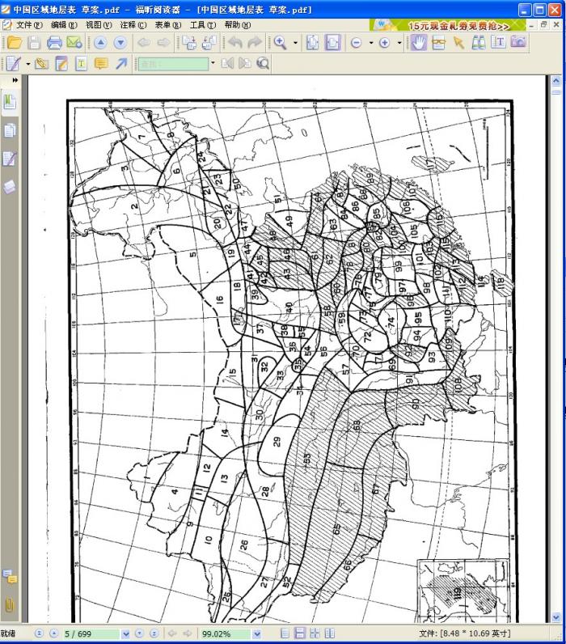Click the Print icon in toolbar
Screen dimensions: 566x644
54,43
